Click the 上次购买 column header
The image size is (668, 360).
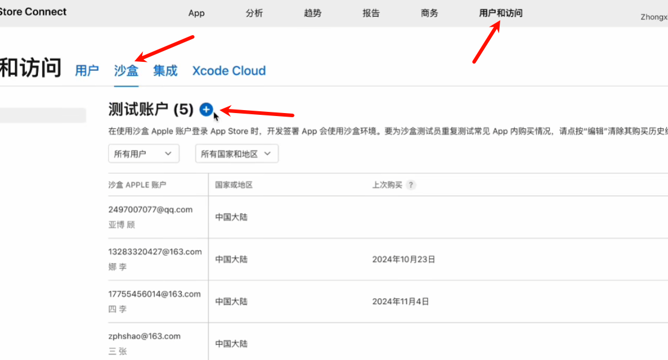(387, 185)
